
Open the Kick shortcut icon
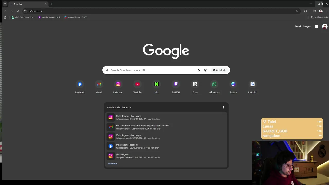click(157, 84)
